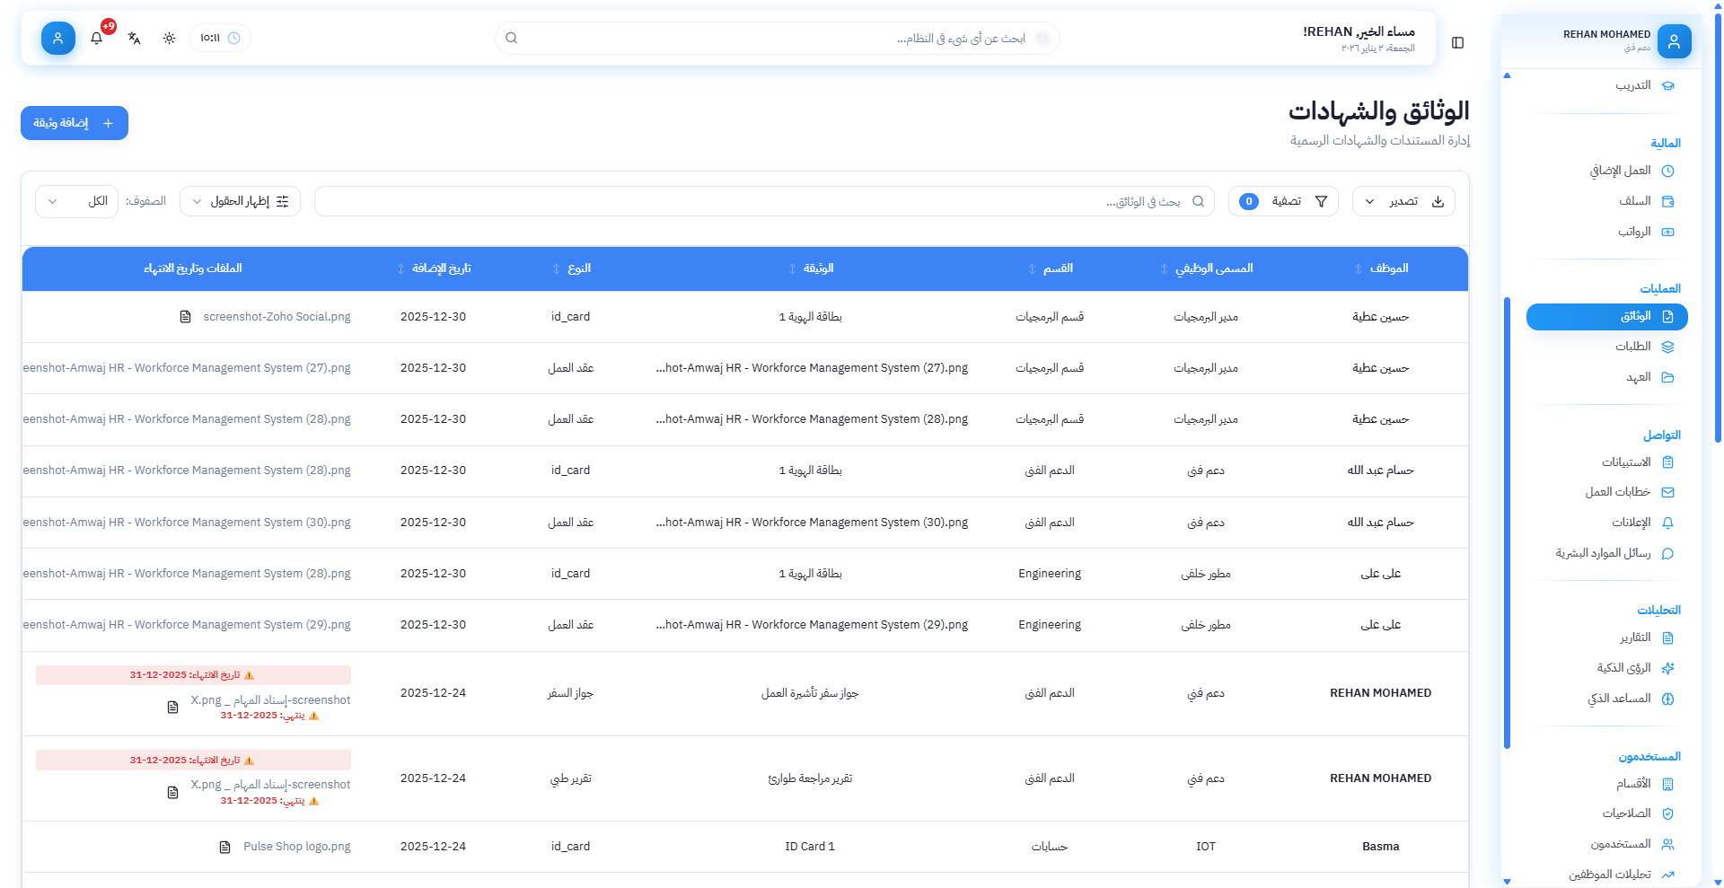Image resolution: width=1724 pixels, height=888 pixels.
Task: Click the global system search field
Action: point(777,39)
